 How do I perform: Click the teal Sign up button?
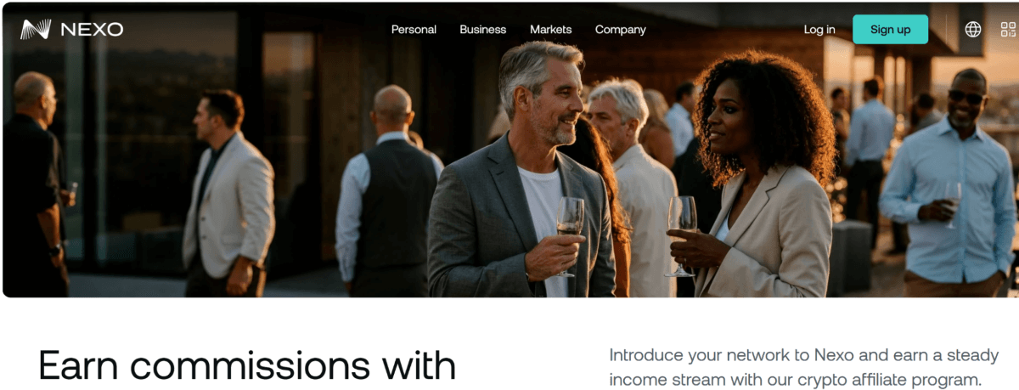click(x=890, y=30)
